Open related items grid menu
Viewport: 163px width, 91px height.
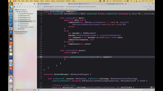(38, 7)
